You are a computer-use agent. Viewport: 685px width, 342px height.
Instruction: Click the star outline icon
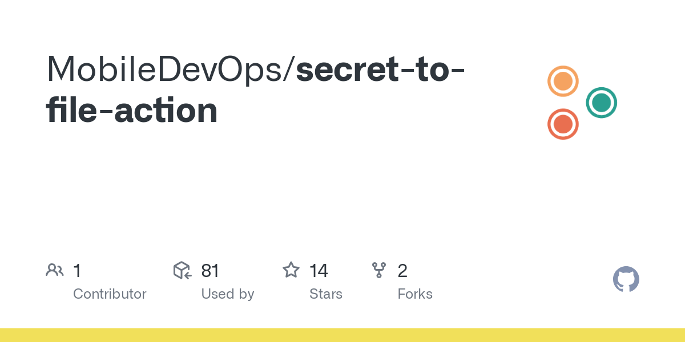[x=291, y=270]
